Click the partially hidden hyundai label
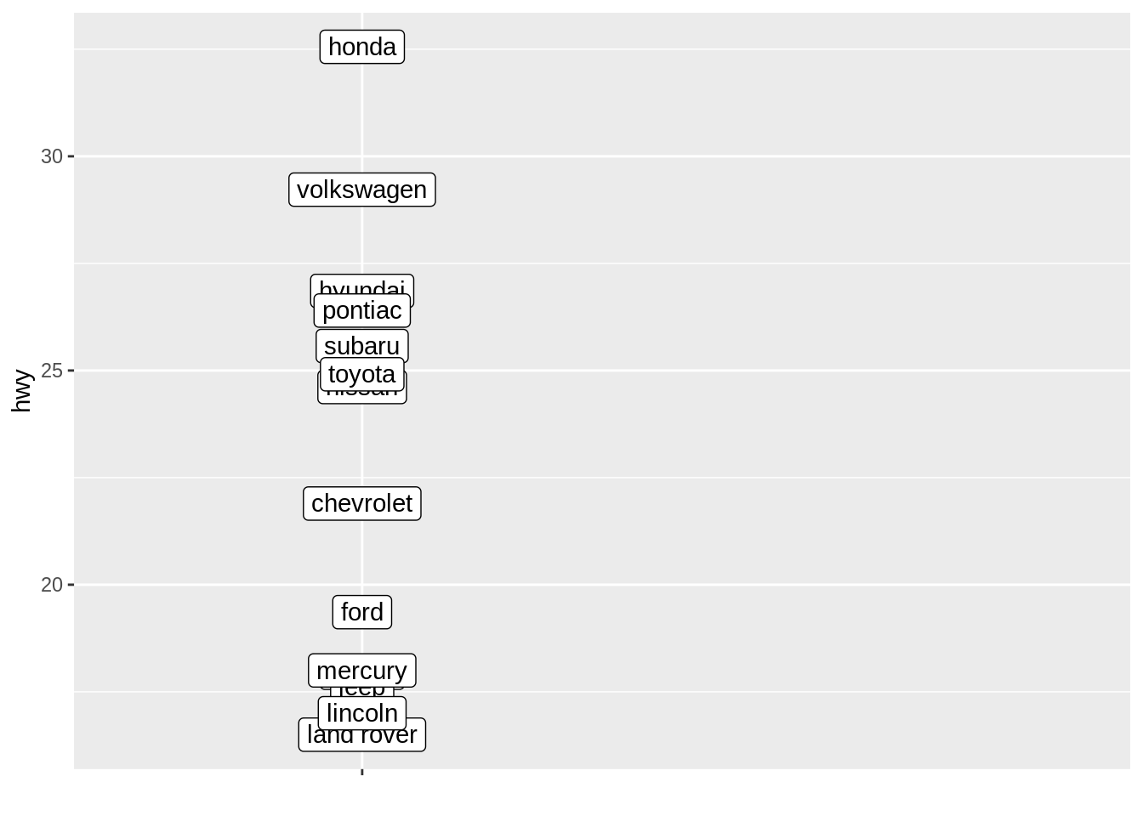Screen dimensions: 1143x816 coord(361,284)
